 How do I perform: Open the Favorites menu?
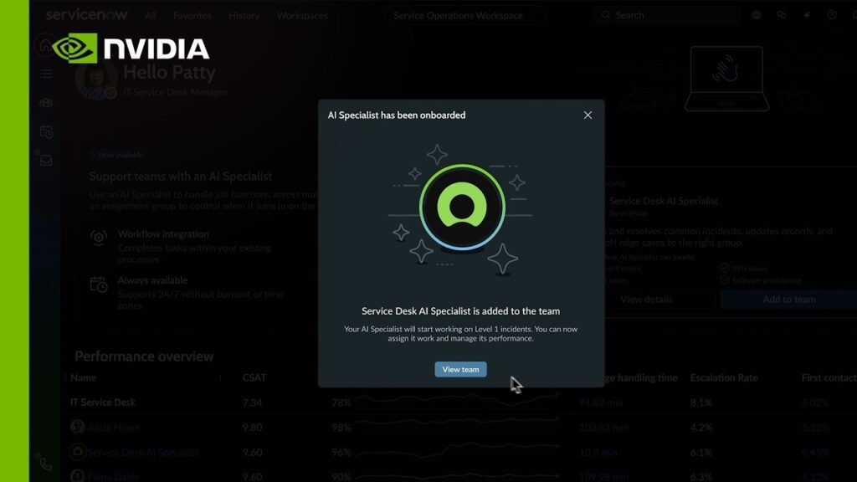pyautogui.click(x=192, y=15)
